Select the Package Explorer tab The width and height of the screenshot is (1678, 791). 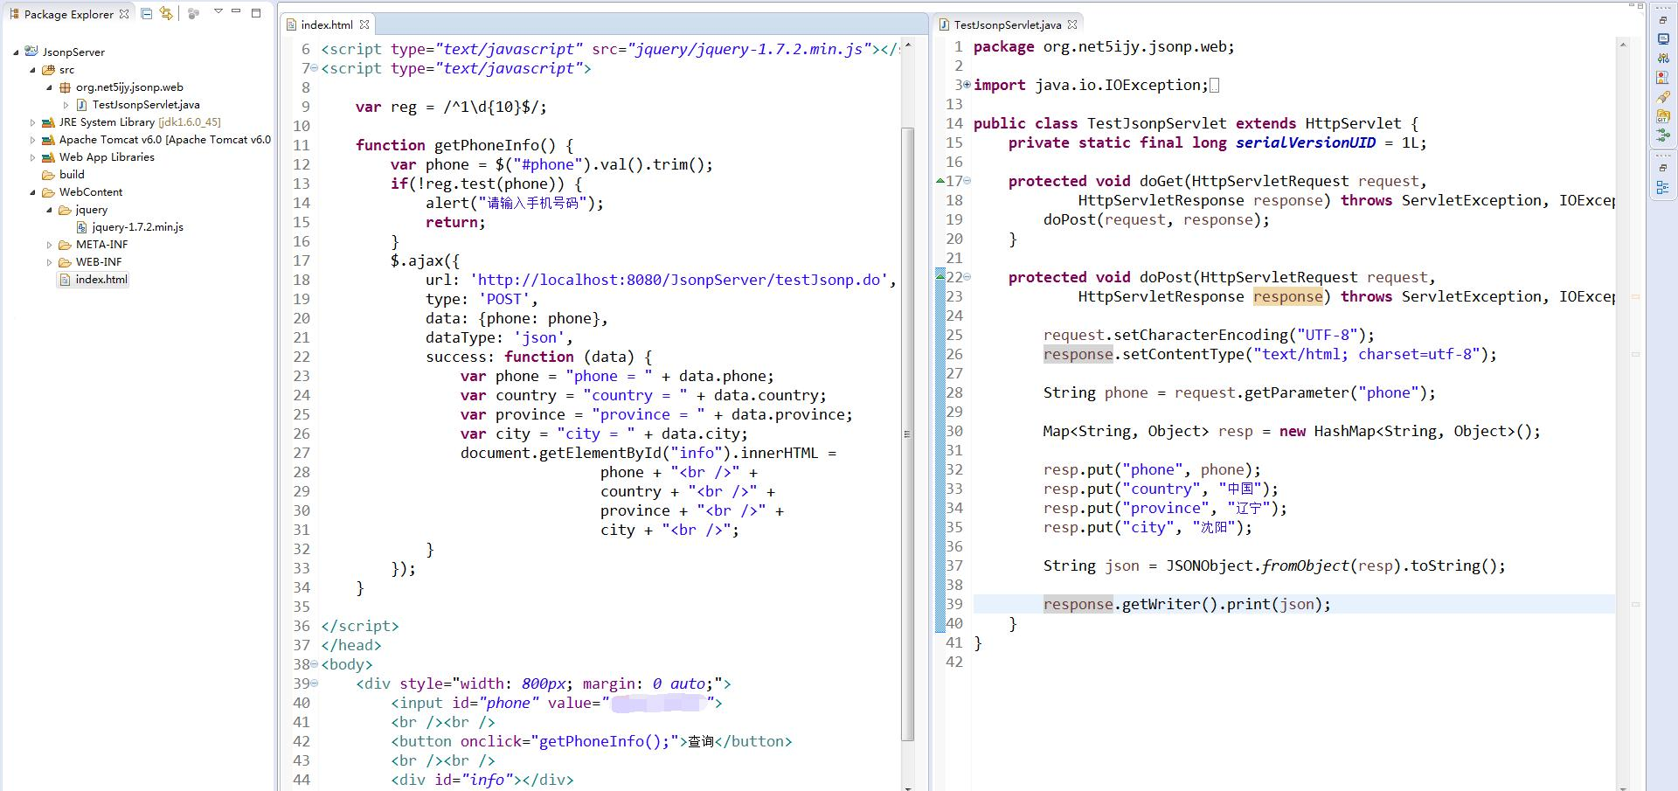pyautogui.click(x=68, y=14)
